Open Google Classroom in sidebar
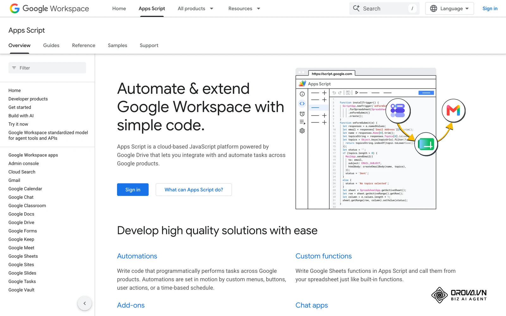Screen dimensions: 506x316 pyautogui.click(x=27, y=206)
